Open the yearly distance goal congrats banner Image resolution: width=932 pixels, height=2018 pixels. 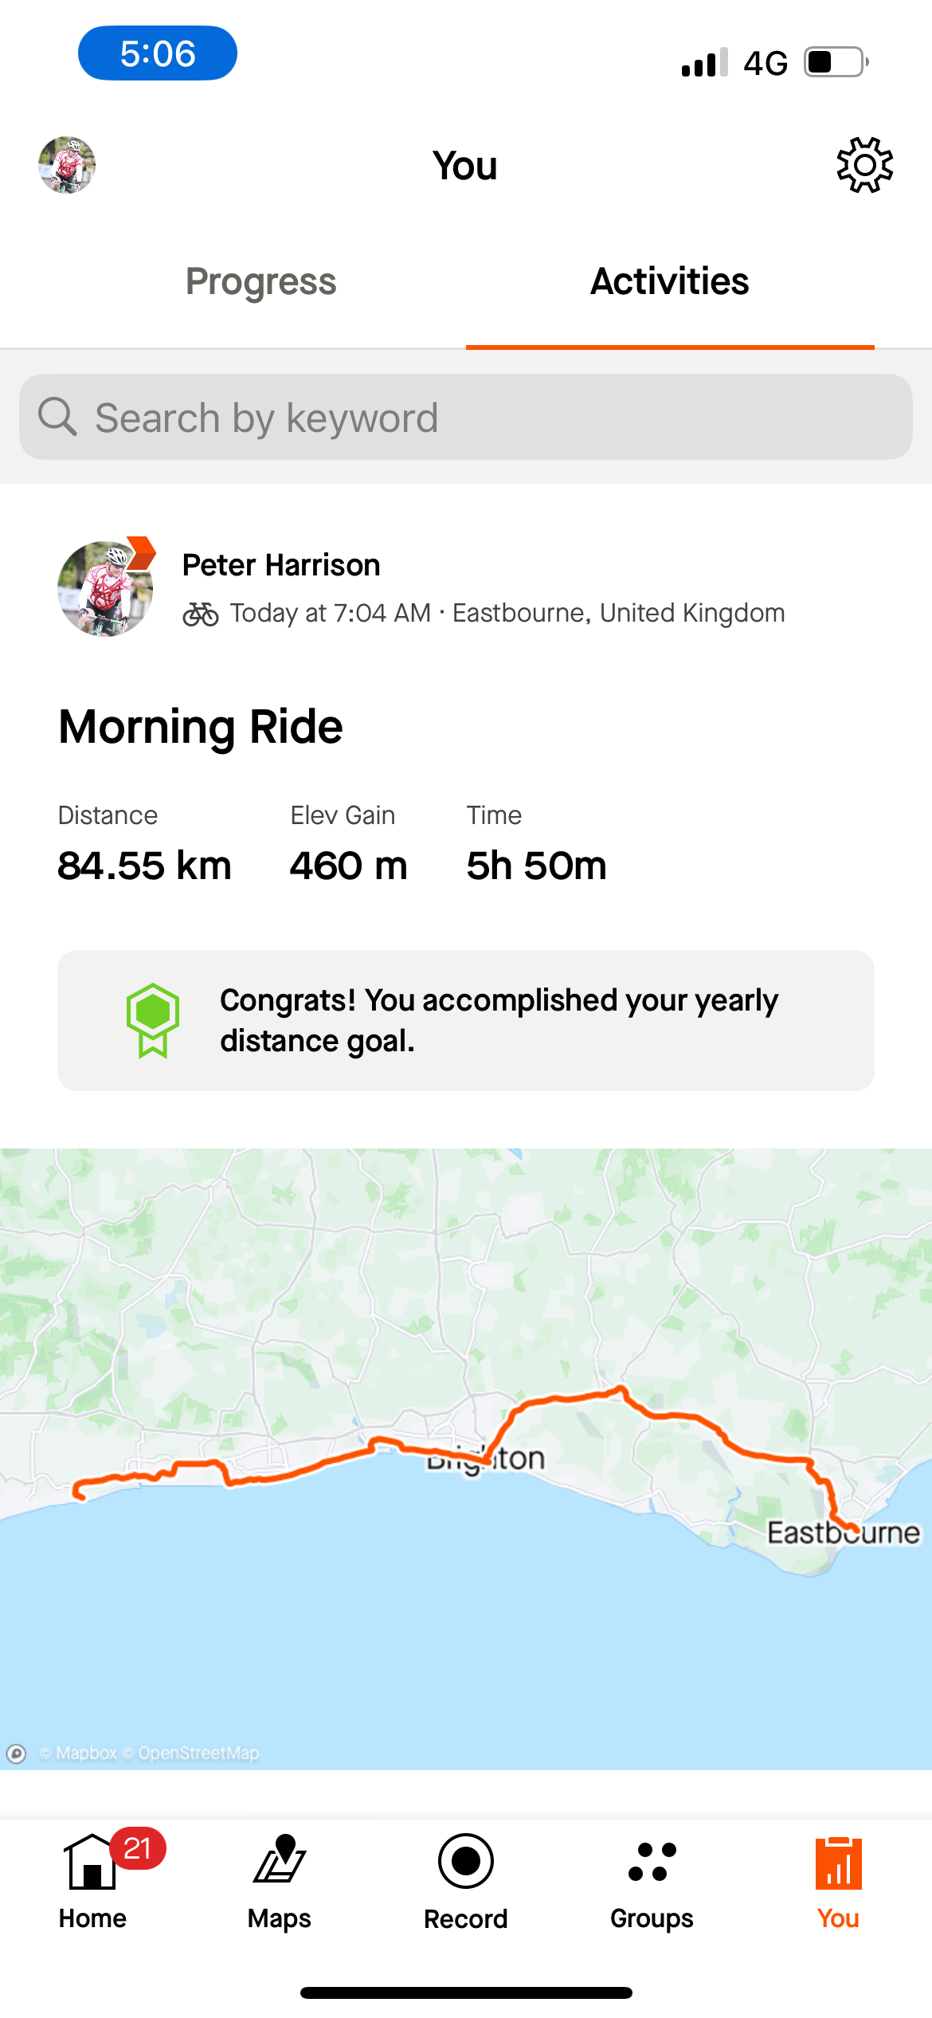(498, 1020)
